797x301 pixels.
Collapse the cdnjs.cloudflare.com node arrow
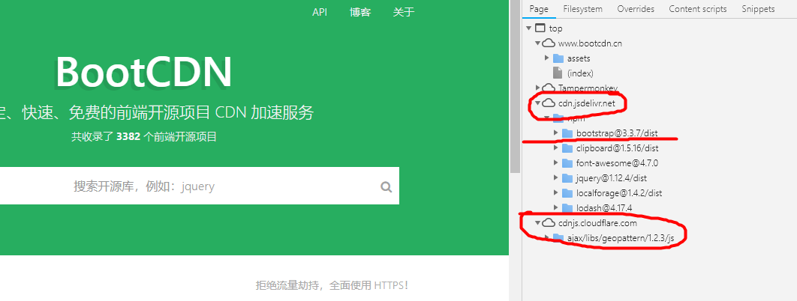(538, 222)
